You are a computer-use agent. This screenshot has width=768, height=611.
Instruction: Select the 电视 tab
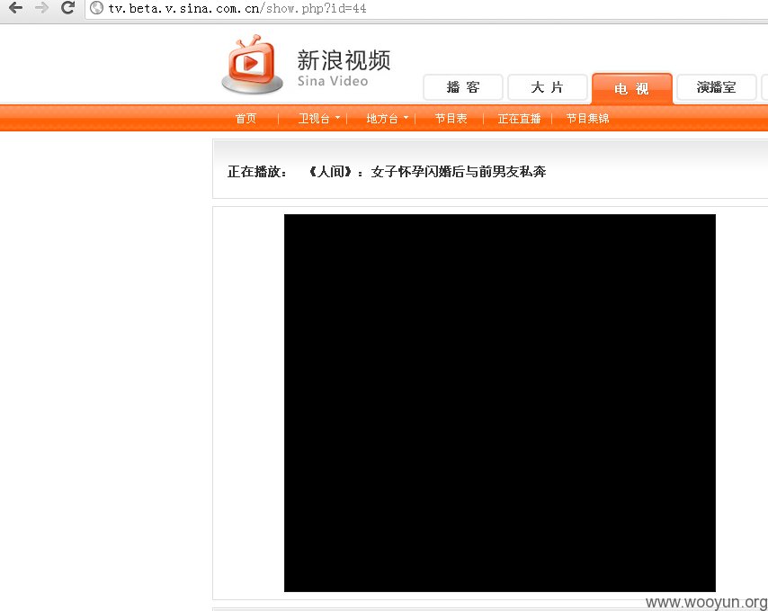tap(632, 88)
